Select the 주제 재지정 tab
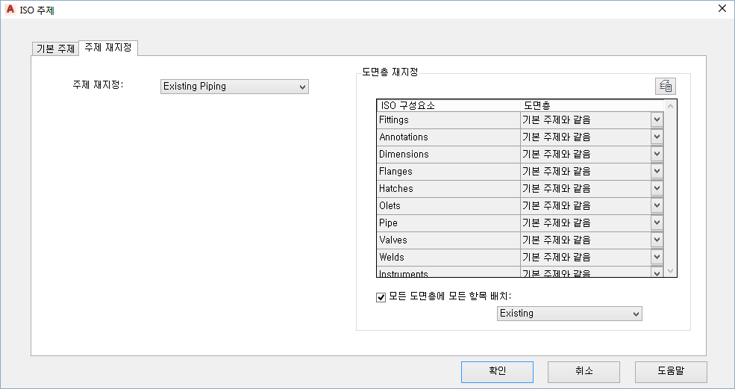 (x=108, y=48)
